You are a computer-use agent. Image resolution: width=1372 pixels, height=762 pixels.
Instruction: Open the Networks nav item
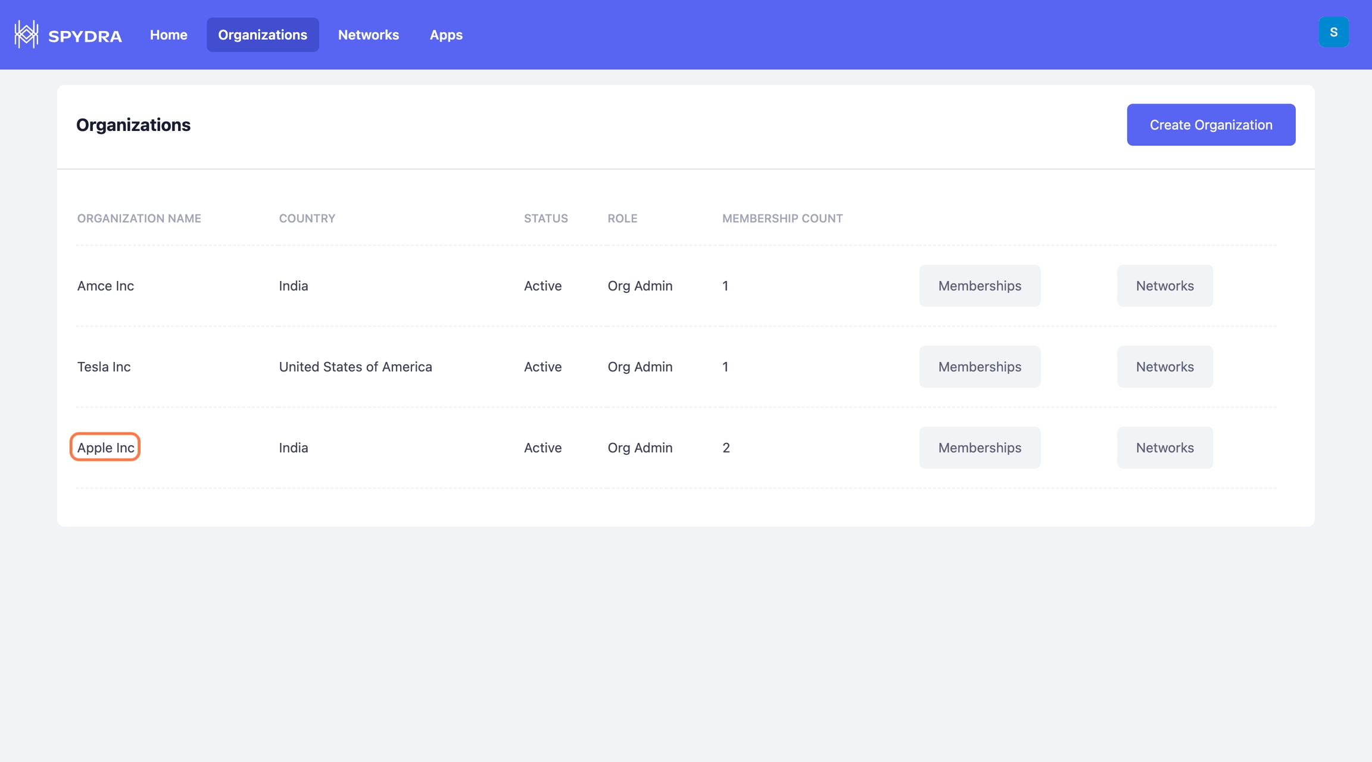tap(369, 35)
